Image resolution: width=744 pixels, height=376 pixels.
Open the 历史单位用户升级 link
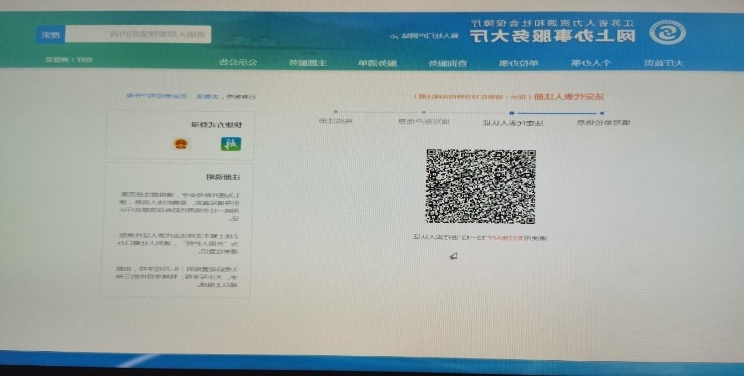click(x=156, y=96)
